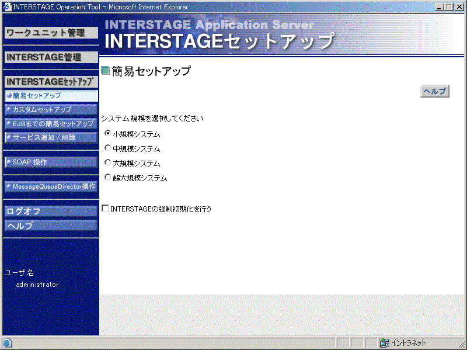Open ワークユニット管理 menu
Screen dimensions: 467x350
click(x=51, y=33)
